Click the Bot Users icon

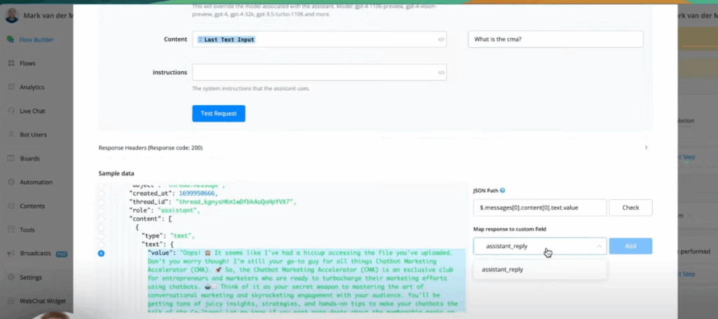point(11,135)
